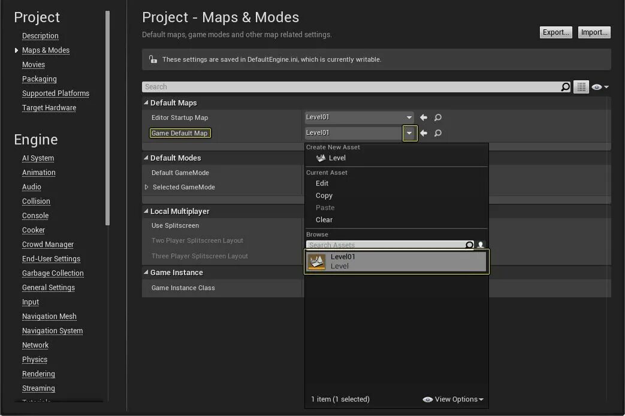Open the Input engine settings

[31, 302]
